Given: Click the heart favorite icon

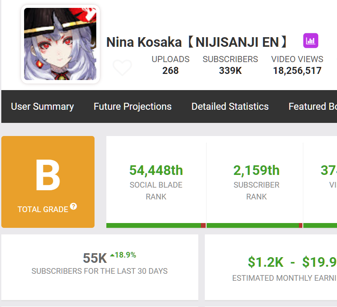Looking at the screenshot, I should pyautogui.click(x=122, y=68).
